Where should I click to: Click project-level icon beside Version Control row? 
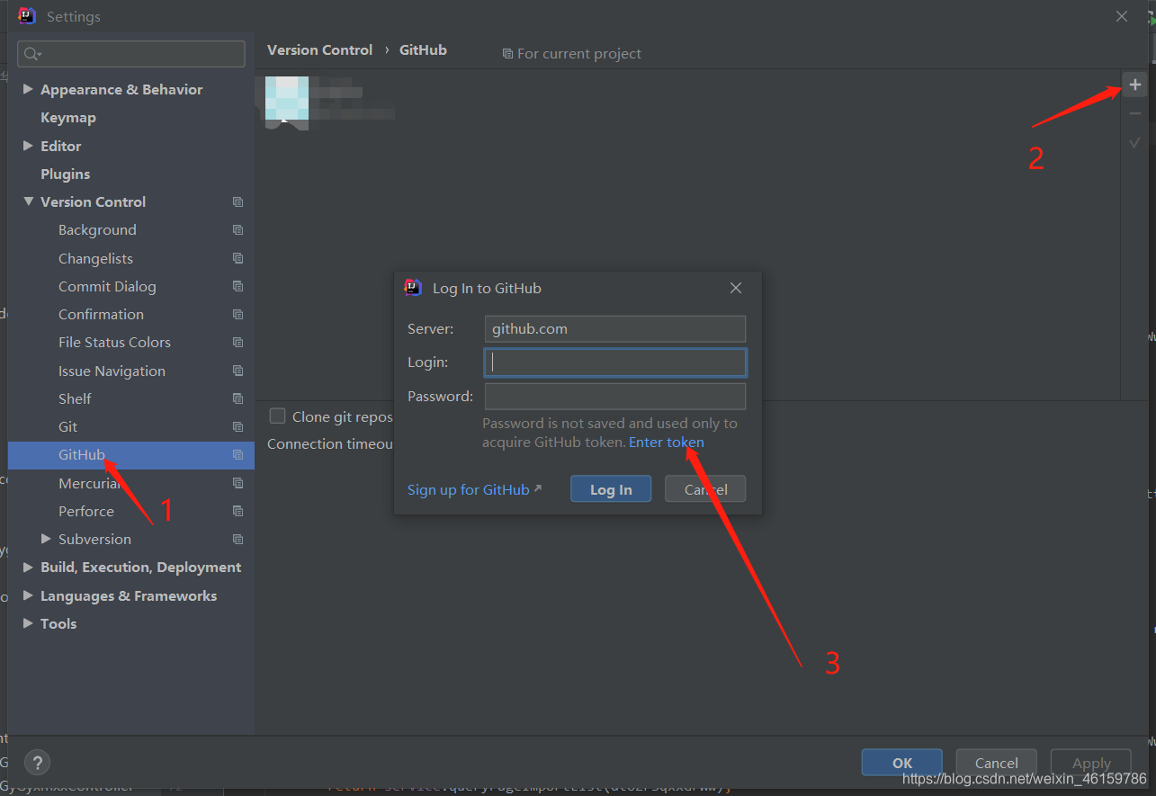[x=237, y=202]
